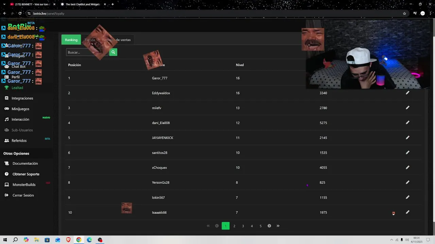
Task: Open the Chrome three-dot menu
Action: pyautogui.click(x=430, y=14)
